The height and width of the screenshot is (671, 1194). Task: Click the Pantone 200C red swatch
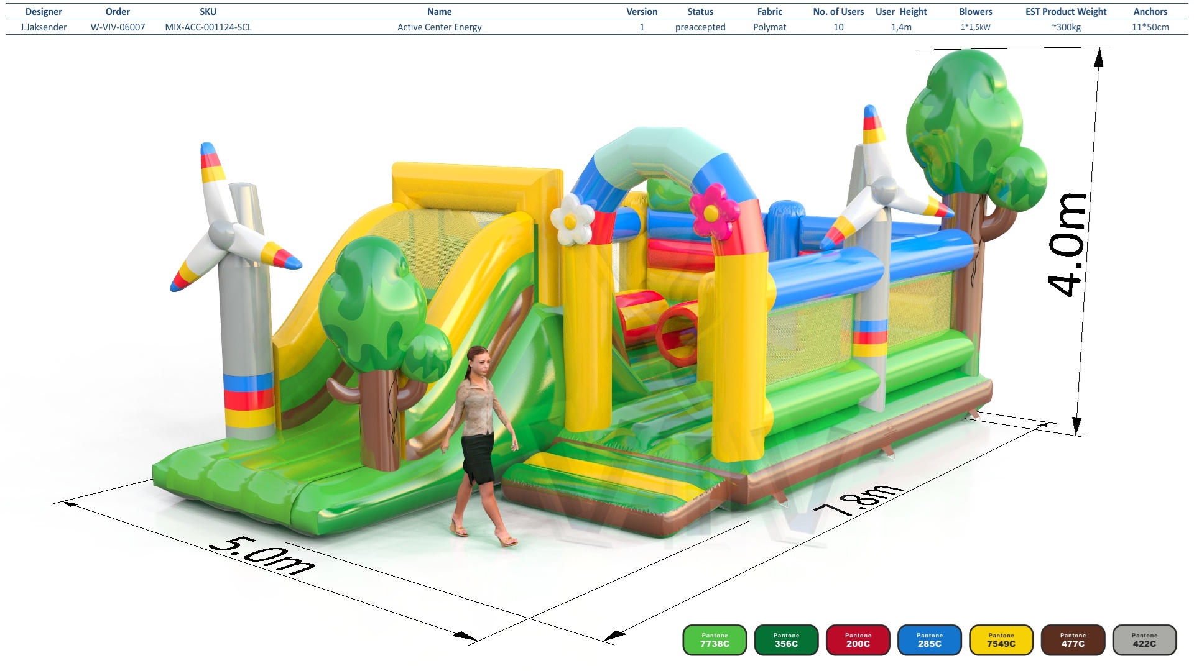(858, 640)
